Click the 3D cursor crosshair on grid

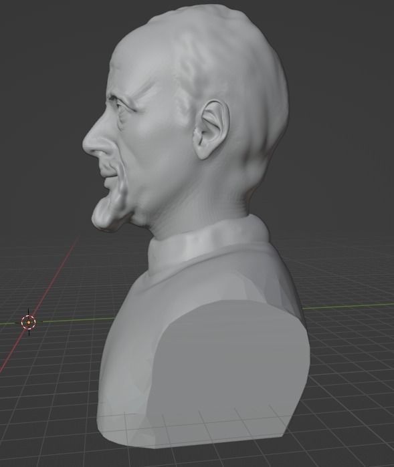click(29, 322)
